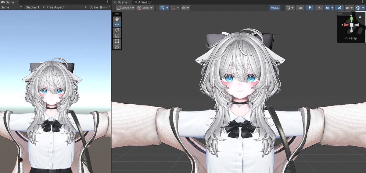The height and width of the screenshot is (173, 366).
Task: Open the Center pivot mode dropdown
Action: coord(125,8)
